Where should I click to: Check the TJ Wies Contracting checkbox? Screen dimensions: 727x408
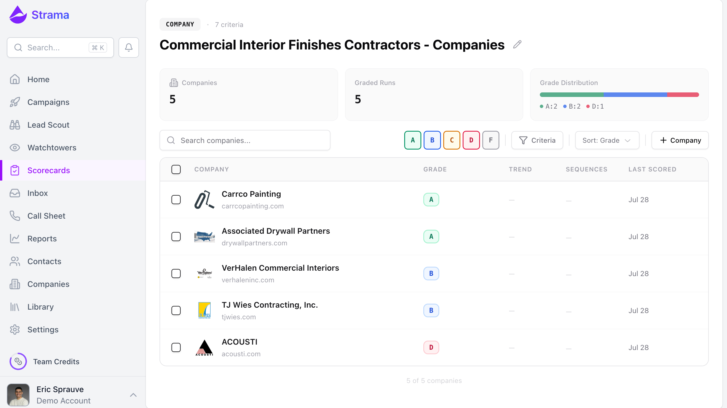(x=176, y=310)
